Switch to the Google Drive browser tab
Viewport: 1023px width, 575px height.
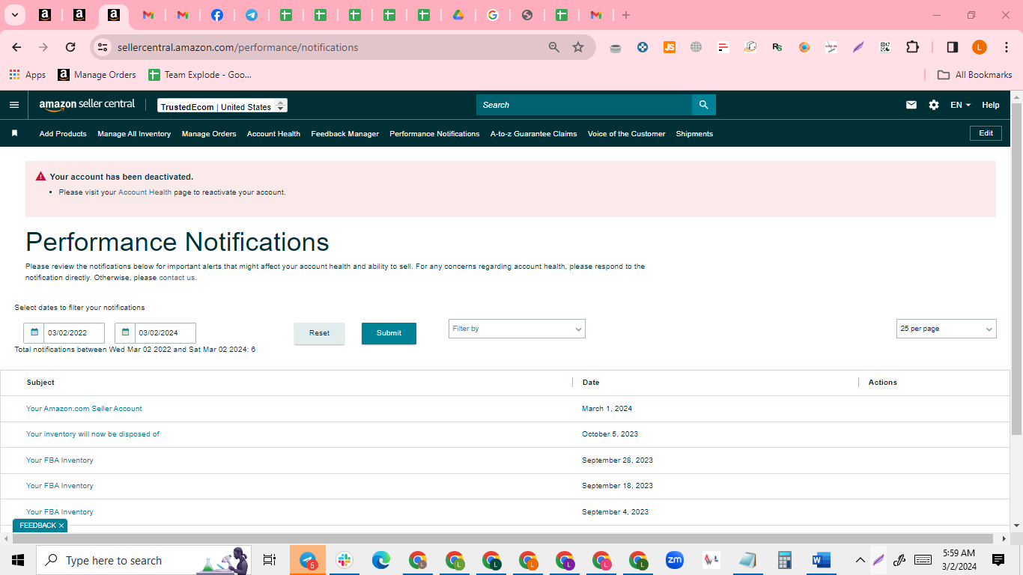[x=458, y=15]
